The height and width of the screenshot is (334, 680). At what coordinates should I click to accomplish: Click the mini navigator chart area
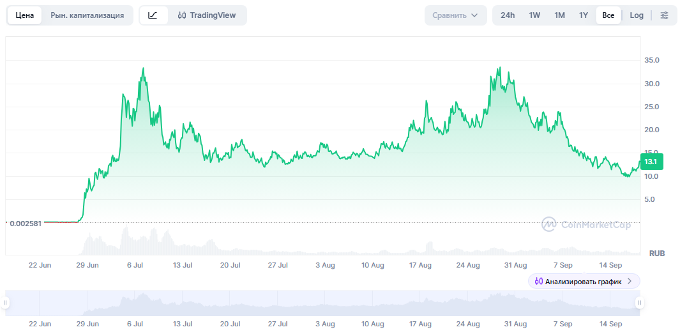tap(322, 303)
